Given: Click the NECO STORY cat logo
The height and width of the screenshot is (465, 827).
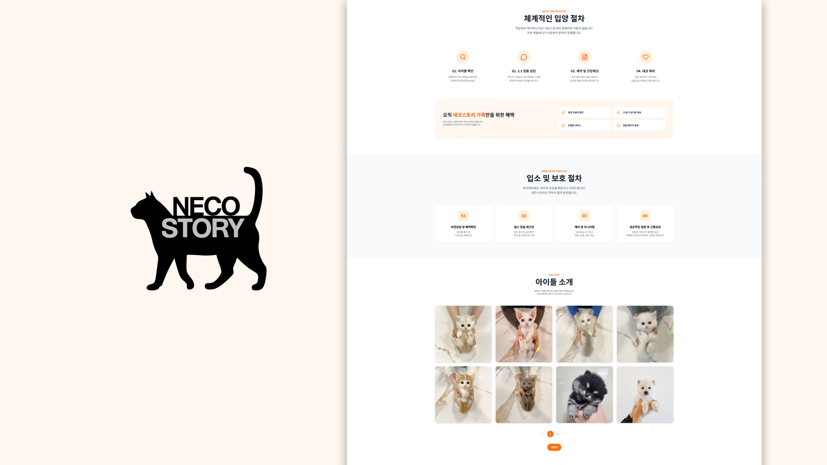Looking at the screenshot, I should (199, 229).
